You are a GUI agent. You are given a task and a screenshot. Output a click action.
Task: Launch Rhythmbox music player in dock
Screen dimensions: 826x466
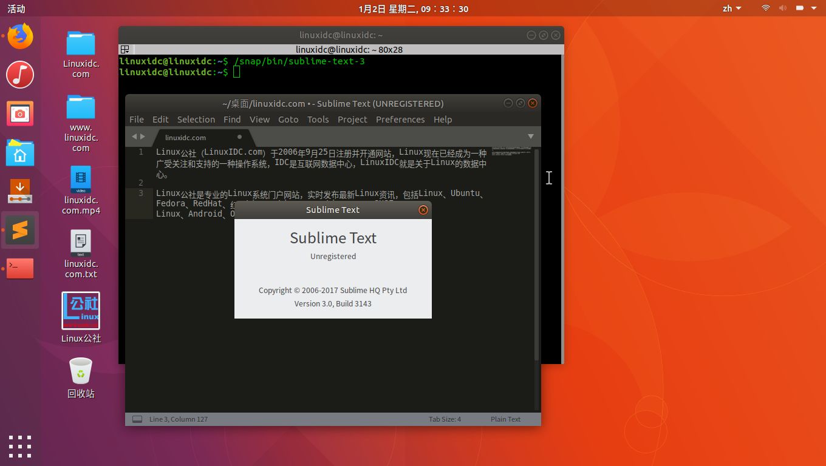pyautogui.click(x=20, y=75)
